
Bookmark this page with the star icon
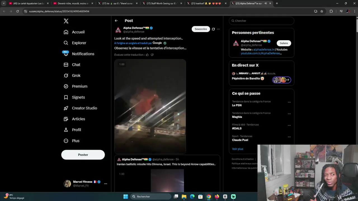tap(322, 11)
